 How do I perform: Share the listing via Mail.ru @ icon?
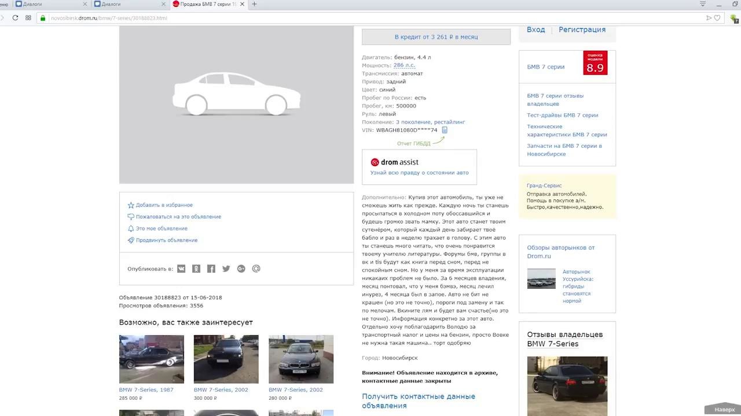click(256, 269)
